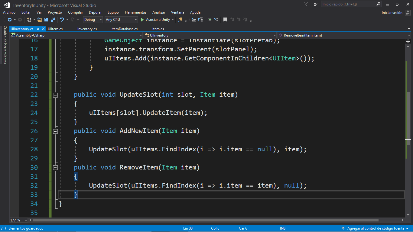The width and height of the screenshot is (413, 232).
Task: Click the account avatar icon
Action: tap(408, 13)
